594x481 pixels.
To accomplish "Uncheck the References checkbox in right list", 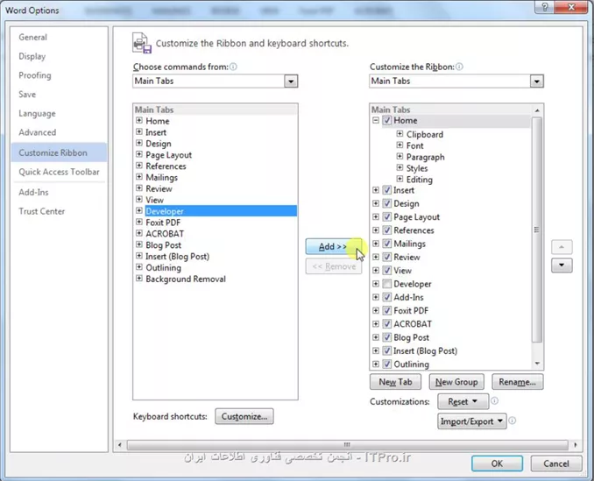I will click(x=386, y=230).
